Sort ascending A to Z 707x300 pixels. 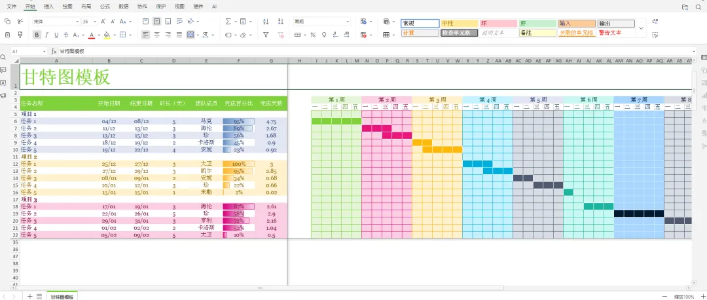tap(266, 21)
